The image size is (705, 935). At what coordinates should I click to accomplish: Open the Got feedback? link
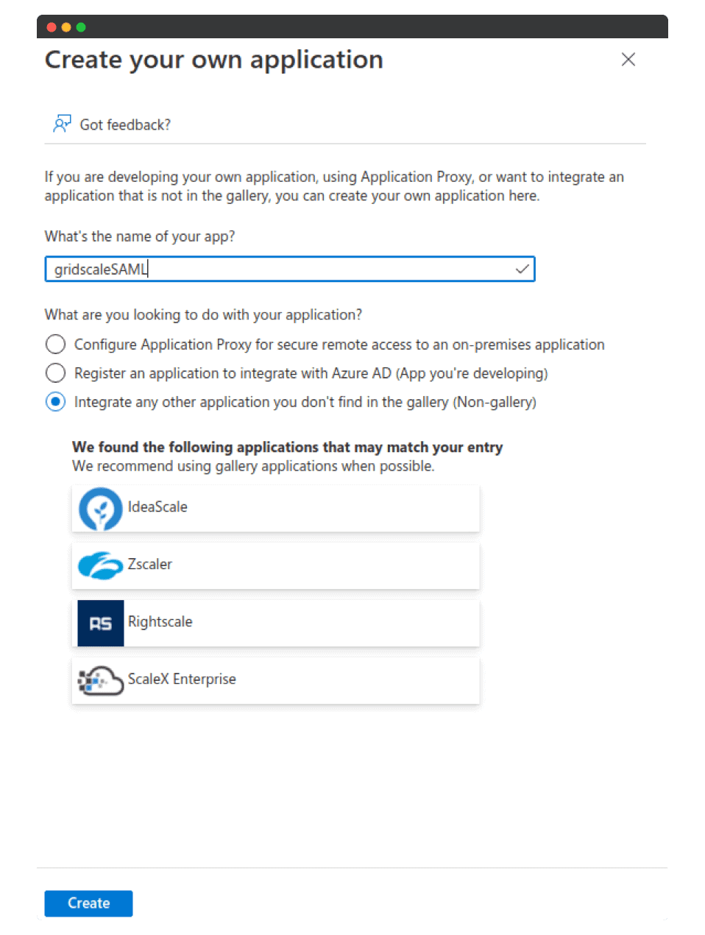pos(125,124)
